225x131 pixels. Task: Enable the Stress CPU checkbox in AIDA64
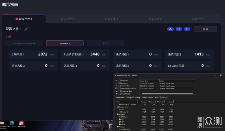click(119, 80)
